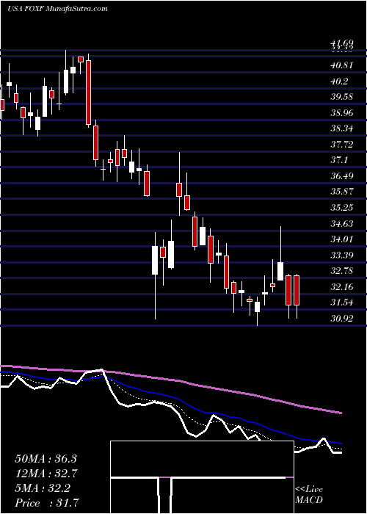This screenshot has width=367, height=514.
Task: Click the 35.87 price axis label
Action: (x=342, y=192)
